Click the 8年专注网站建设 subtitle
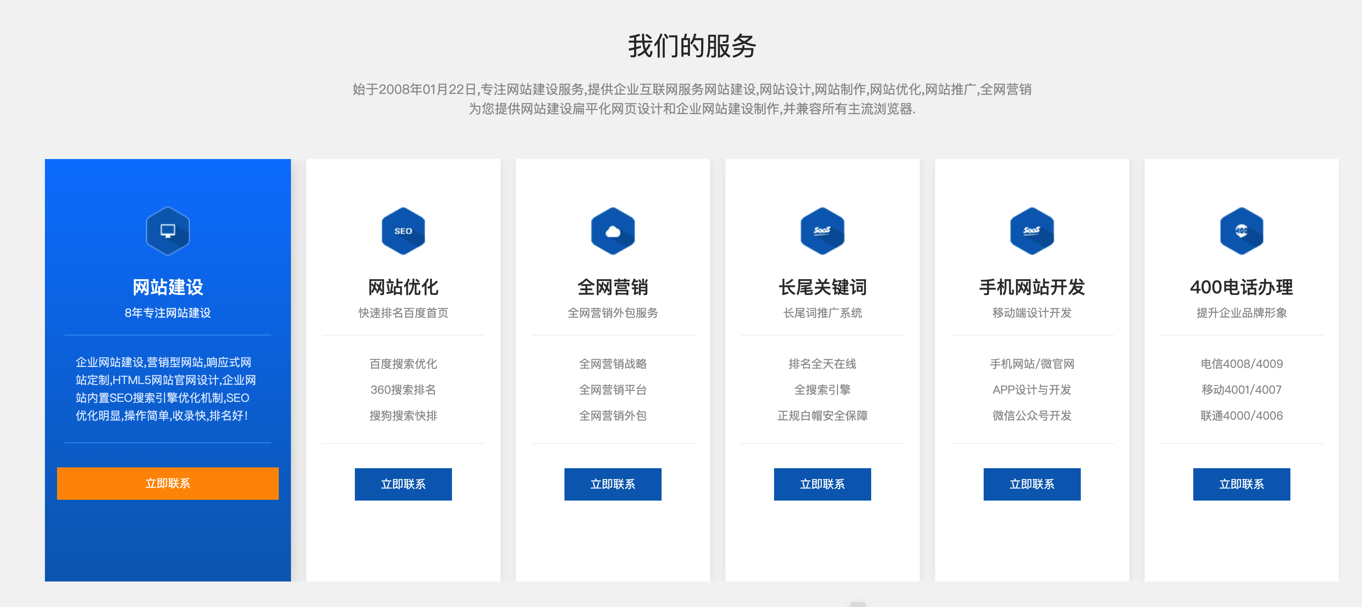Screen dimensions: 1362x607 click(168, 313)
